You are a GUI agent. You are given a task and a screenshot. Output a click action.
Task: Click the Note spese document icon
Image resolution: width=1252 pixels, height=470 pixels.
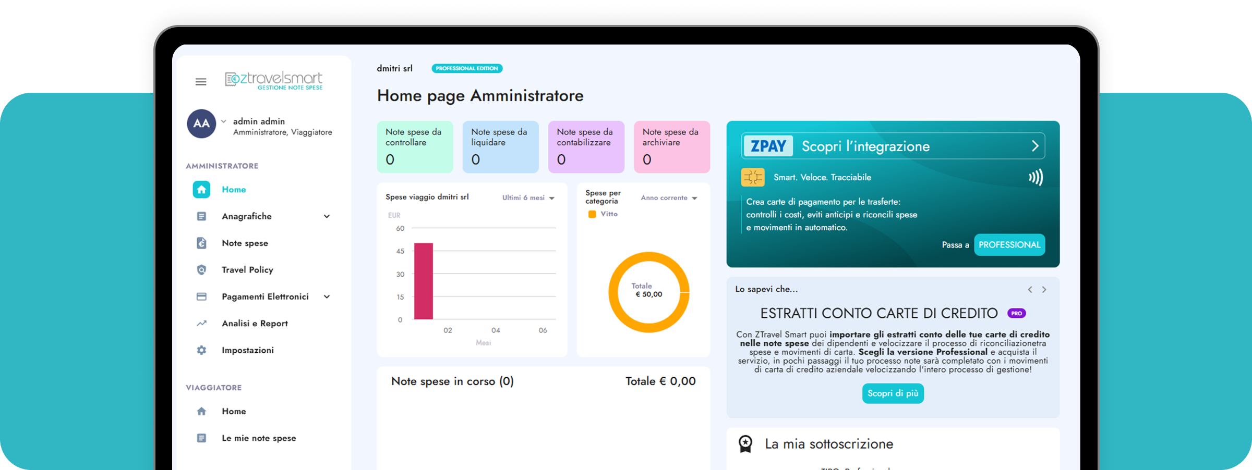[x=201, y=243]
